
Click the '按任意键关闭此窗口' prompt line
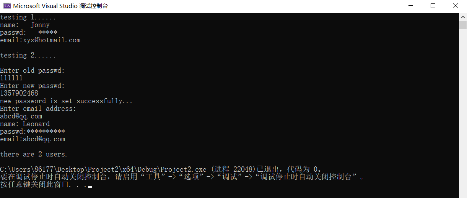[x=43, y=185]
